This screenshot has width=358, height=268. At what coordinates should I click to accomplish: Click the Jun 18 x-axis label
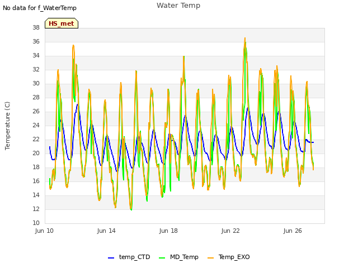point(168,231)
